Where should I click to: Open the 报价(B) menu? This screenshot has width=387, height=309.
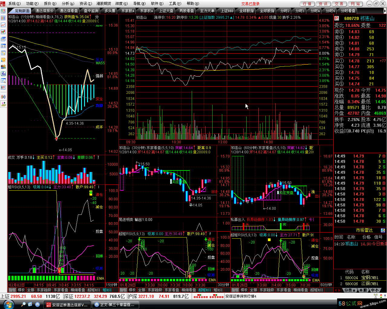coord(50,4)
